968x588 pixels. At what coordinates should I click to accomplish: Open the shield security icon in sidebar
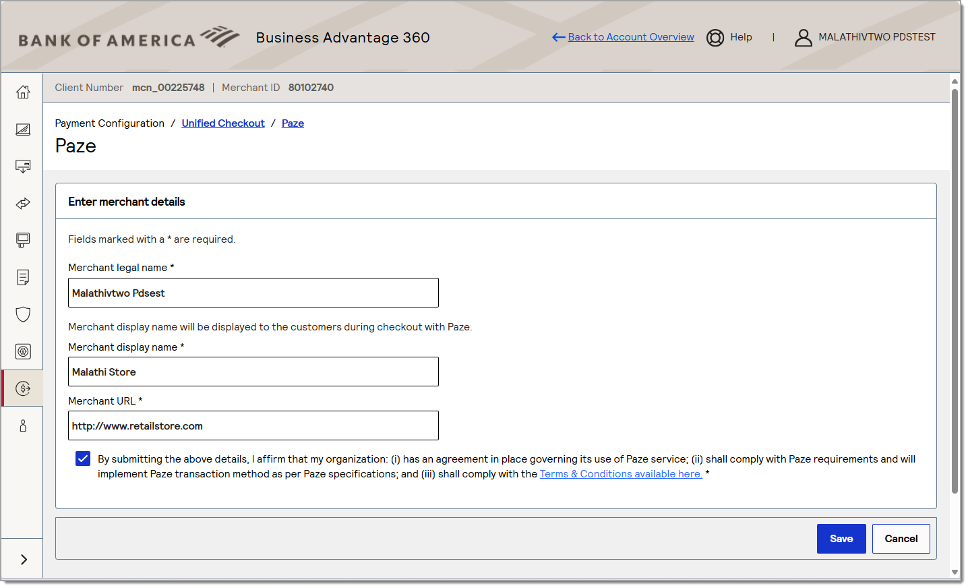23,314
